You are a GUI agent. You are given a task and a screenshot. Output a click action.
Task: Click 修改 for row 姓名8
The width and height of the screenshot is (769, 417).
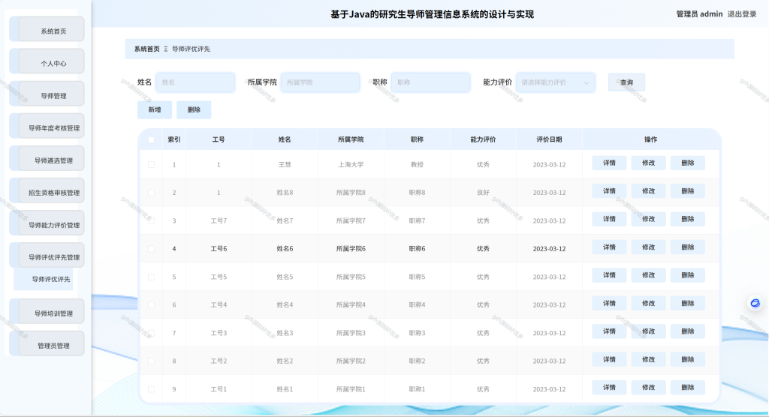click(x=648, y=191)
